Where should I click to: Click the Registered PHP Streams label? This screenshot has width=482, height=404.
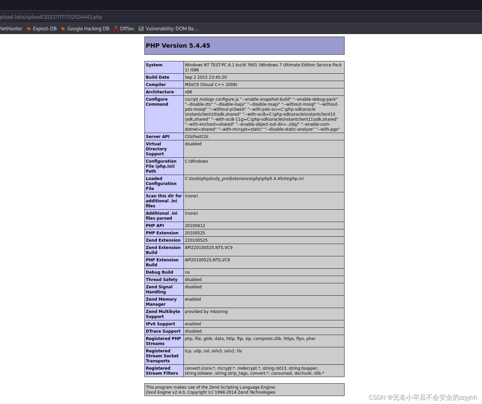point(163,341)
